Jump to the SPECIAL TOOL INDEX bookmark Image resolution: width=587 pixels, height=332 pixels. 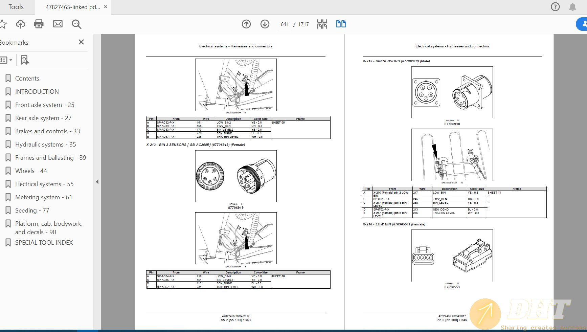coord(44,242)
